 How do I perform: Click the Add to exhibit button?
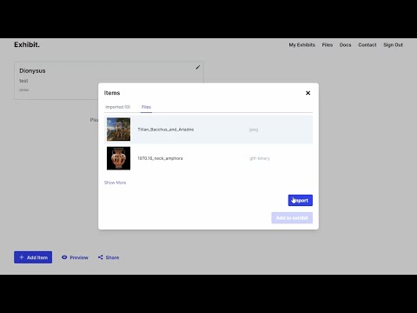pos(292,218)
